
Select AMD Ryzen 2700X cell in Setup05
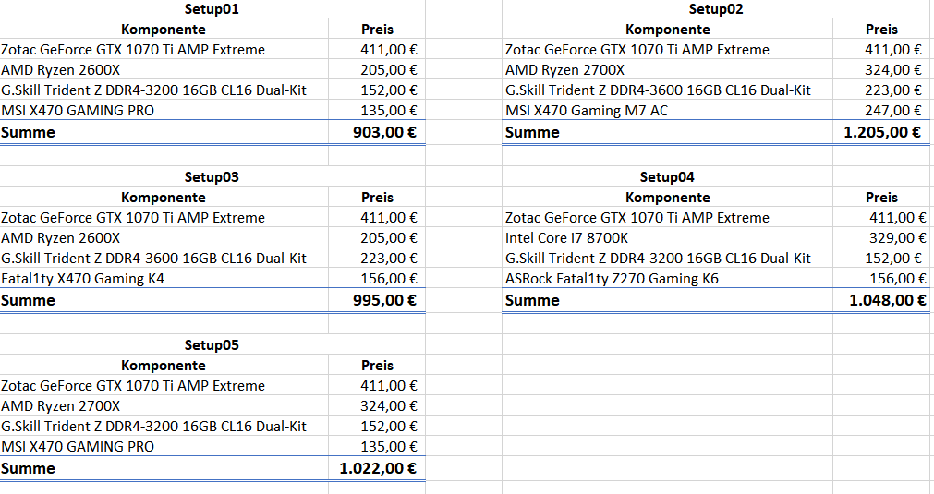164,405
